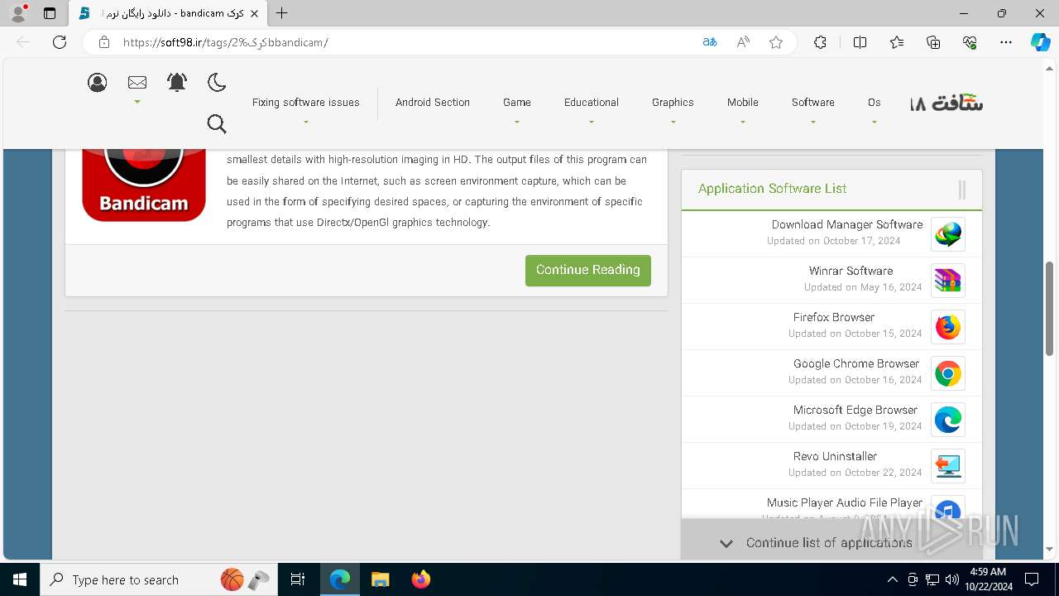Open Firefox Browser link

click(834, 317)
